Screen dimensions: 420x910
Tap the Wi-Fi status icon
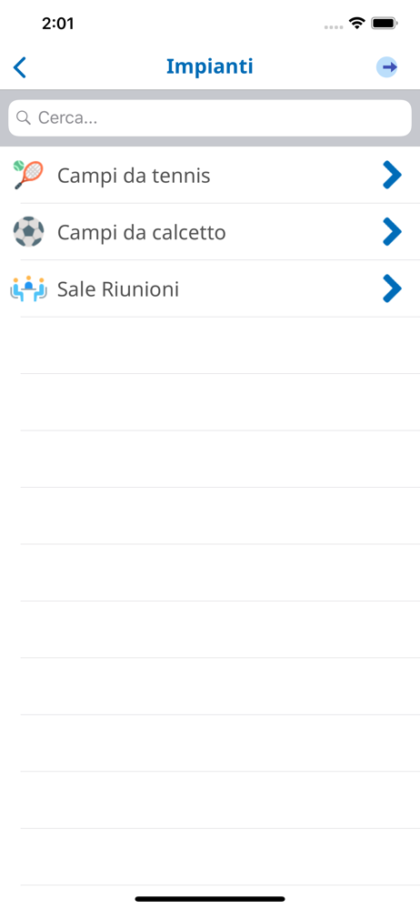point(356,24)
